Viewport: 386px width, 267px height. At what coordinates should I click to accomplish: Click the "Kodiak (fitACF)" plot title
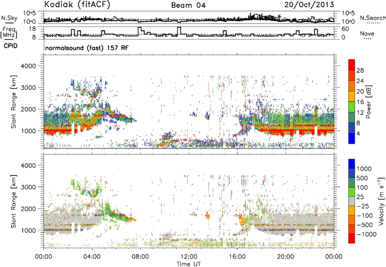[x=77, y=4]
